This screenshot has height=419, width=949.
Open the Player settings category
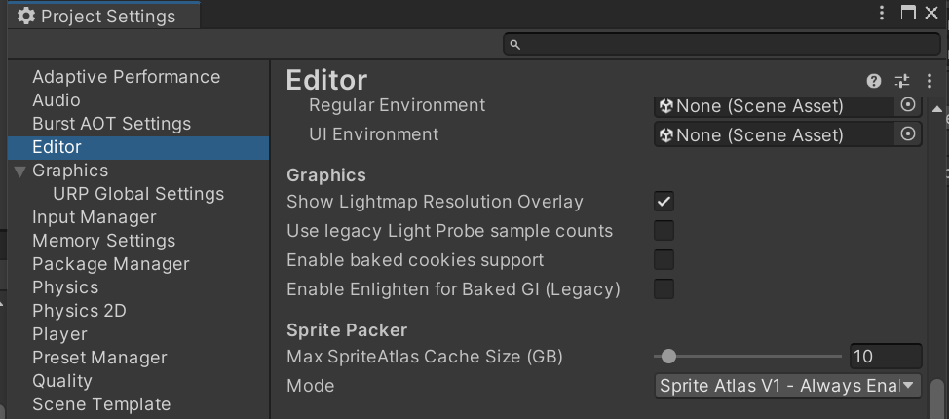59,334
